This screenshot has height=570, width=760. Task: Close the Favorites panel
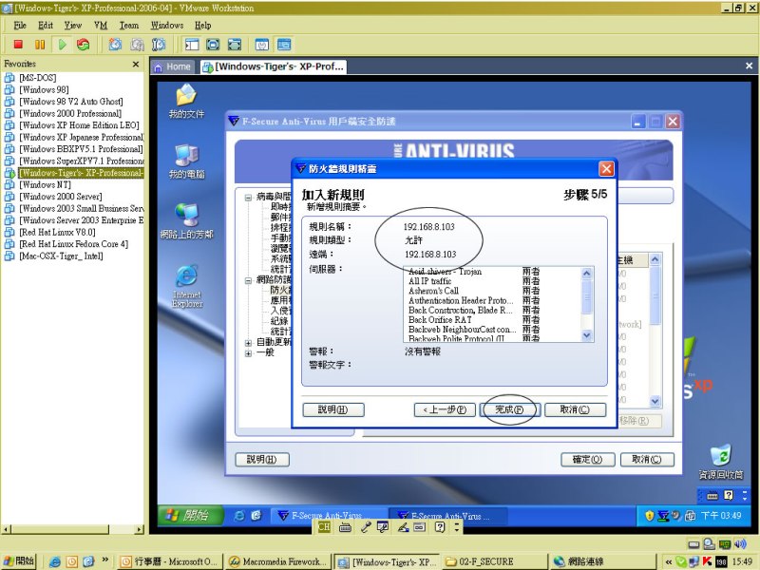[136, 64]
